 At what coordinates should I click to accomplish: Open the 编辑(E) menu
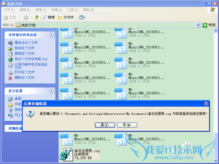[x=25, y=10]
